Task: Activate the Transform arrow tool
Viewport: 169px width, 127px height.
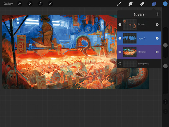Action: (x=50, y=4)
